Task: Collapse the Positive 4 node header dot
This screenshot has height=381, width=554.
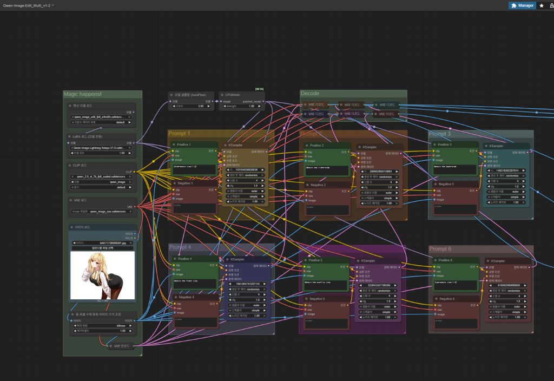Action: [x=174, y=259]
